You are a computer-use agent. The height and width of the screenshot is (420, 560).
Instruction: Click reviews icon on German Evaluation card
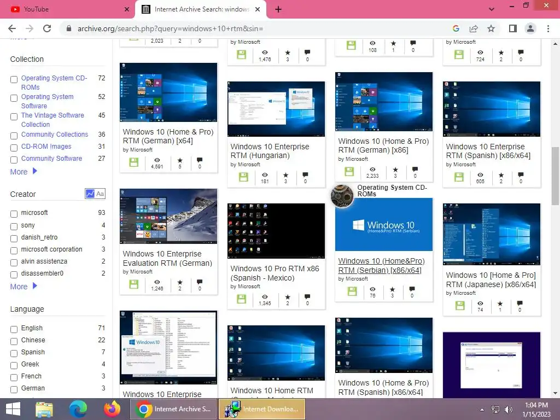199,282
